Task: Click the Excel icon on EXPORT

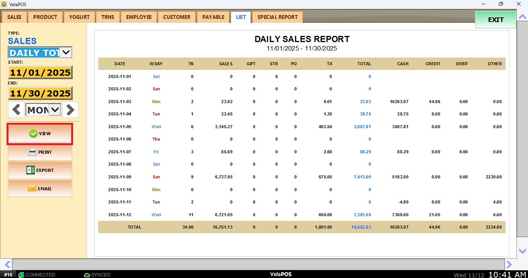Action: click(x=31, y=170)
